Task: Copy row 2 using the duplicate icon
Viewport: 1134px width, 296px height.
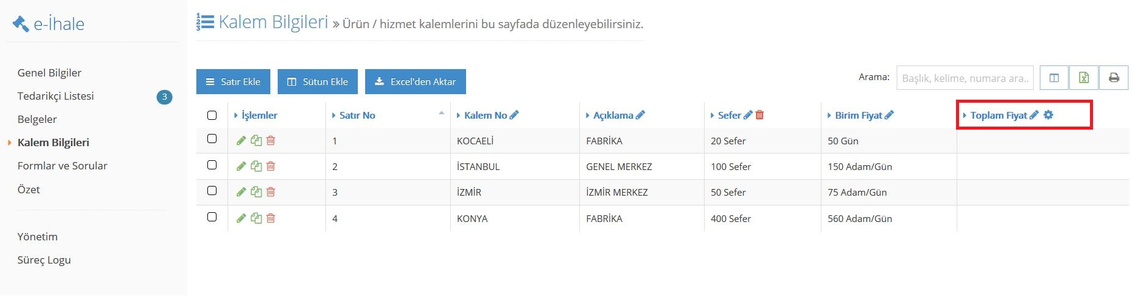Action: click(256, 166)
